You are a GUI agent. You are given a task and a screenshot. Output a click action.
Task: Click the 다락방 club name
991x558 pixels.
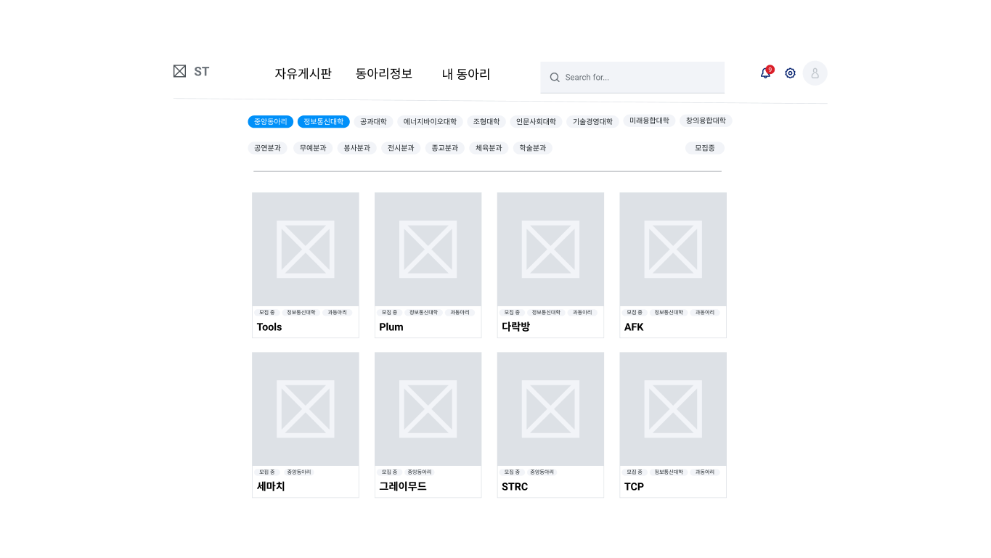pos(516,327)
